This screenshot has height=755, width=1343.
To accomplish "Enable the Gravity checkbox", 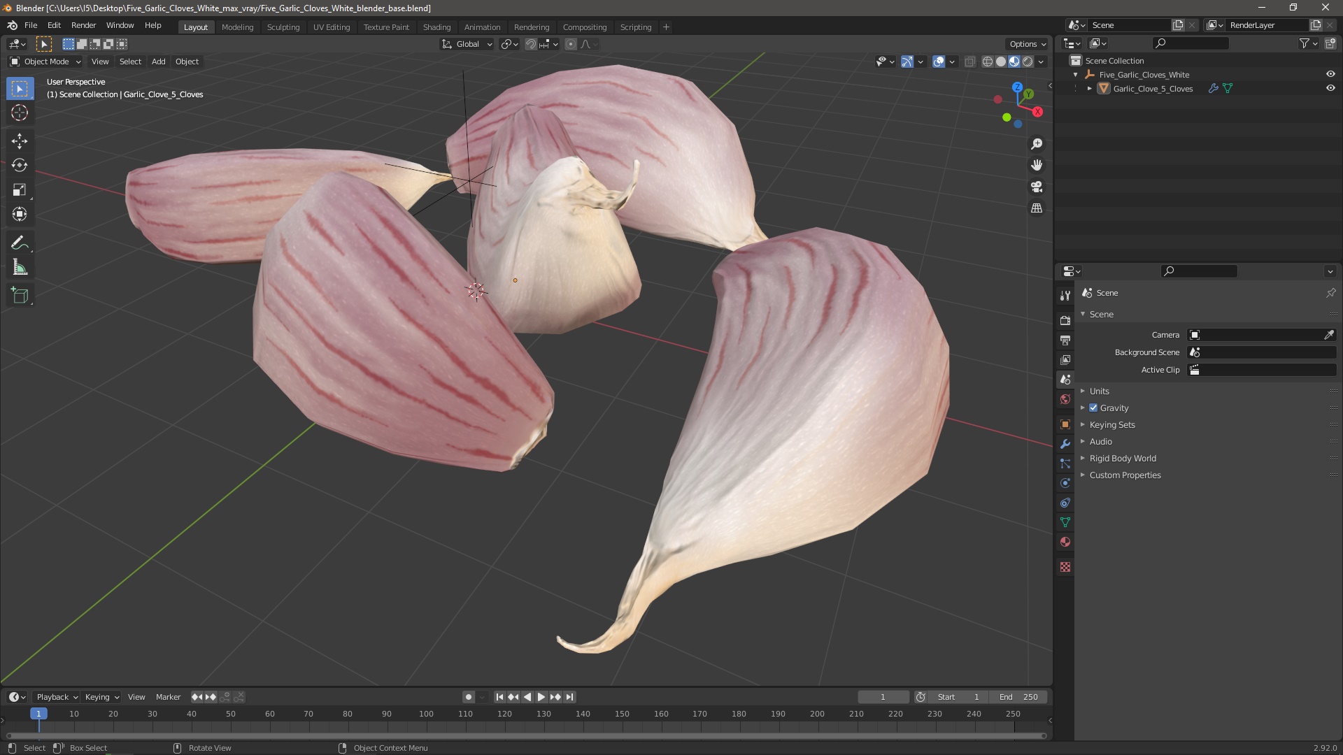I will (1093, 408).
